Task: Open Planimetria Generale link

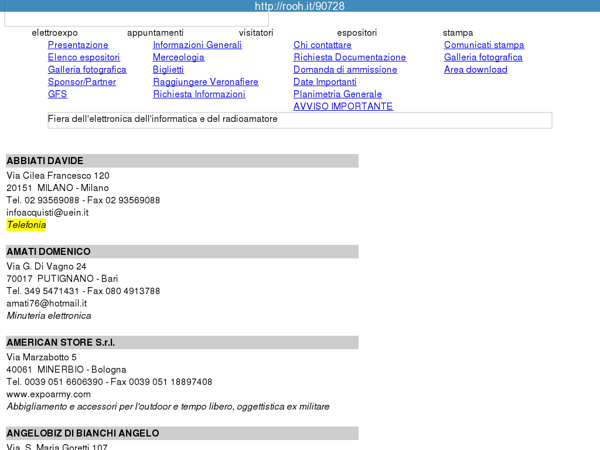Action: [337, 94]
